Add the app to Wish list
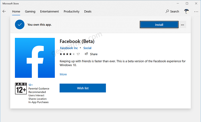Screen dimensions: 201x122 point(83,88)
